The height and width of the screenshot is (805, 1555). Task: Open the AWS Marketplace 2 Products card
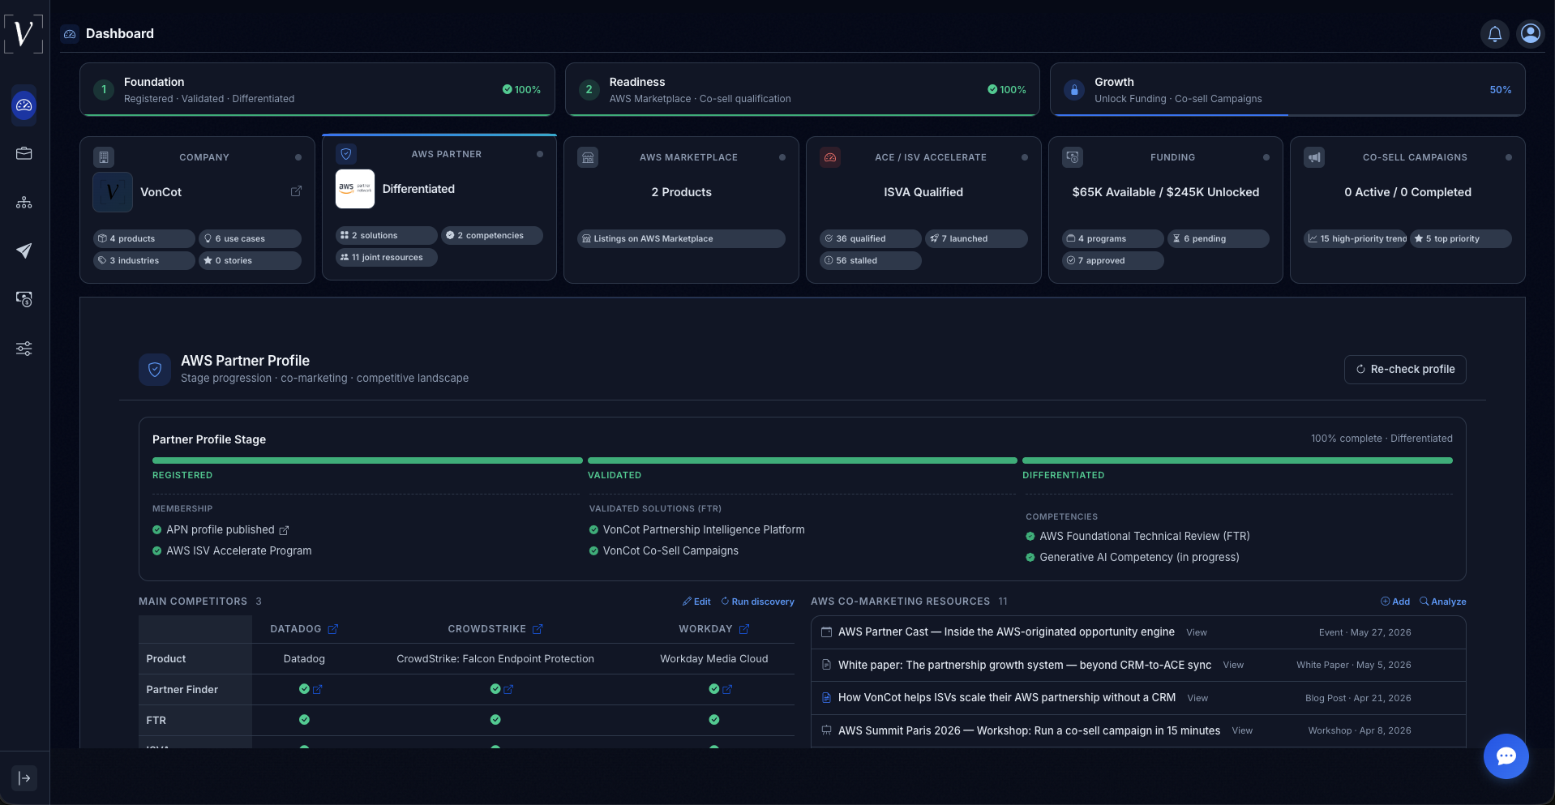(681, 210)
